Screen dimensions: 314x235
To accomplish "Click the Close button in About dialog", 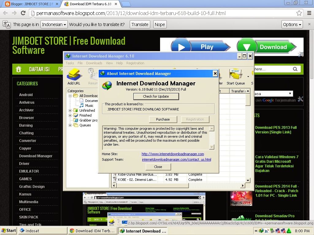I will (x=158, y=167).
